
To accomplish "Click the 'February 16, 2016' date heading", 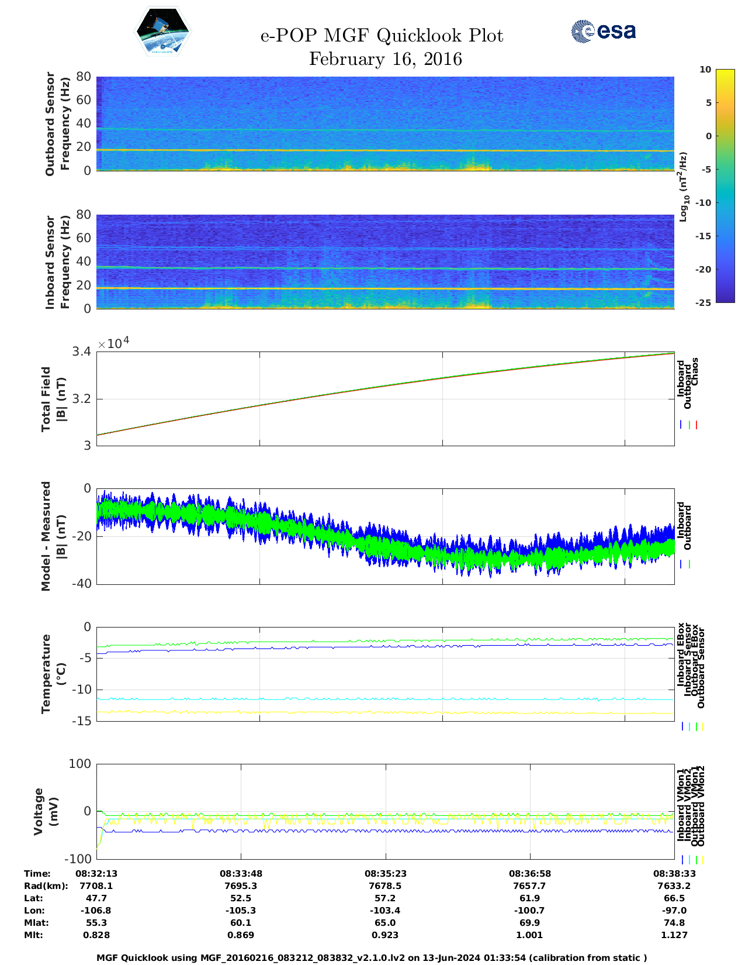I will point(385,59).
